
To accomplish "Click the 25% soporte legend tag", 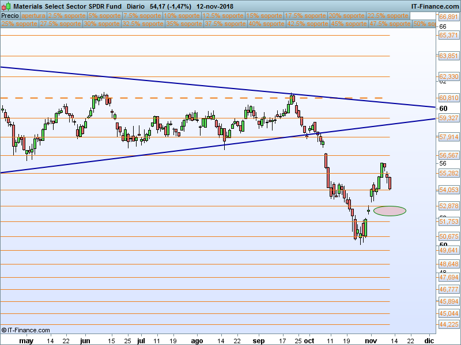I will point(19,24).
